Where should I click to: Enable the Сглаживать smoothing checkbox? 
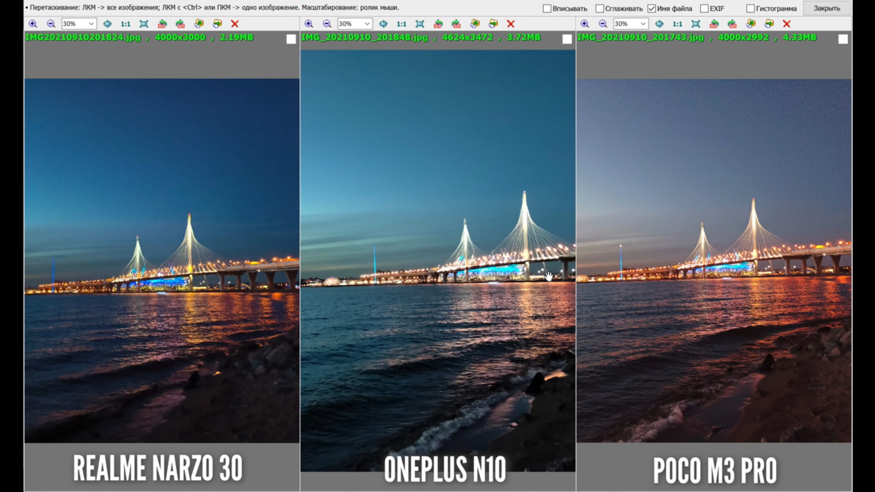[x=600, y=8]
